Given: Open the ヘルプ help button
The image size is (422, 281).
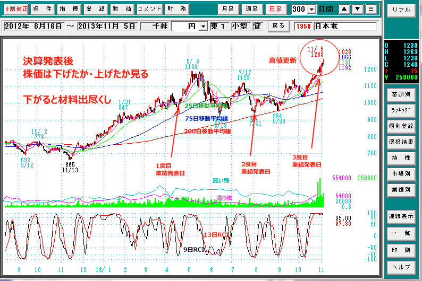Looking at the screenshot, I should pos(401,267).
